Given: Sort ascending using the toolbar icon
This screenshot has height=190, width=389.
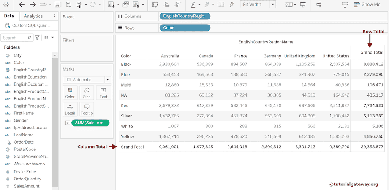Looking at the screenshot, I should click(x=166, y=5).
